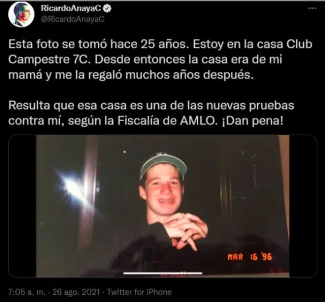Click the 7:05 a. m. timestamp
325x302 pixels.
click(x=27, y=292)
